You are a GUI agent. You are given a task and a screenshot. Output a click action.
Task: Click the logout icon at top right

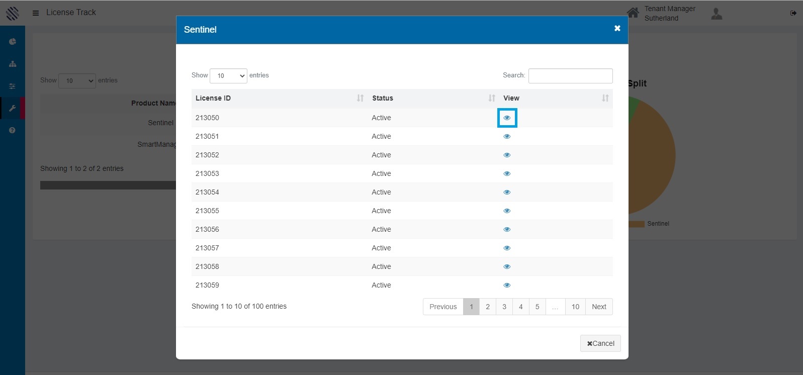coord(793,13)
